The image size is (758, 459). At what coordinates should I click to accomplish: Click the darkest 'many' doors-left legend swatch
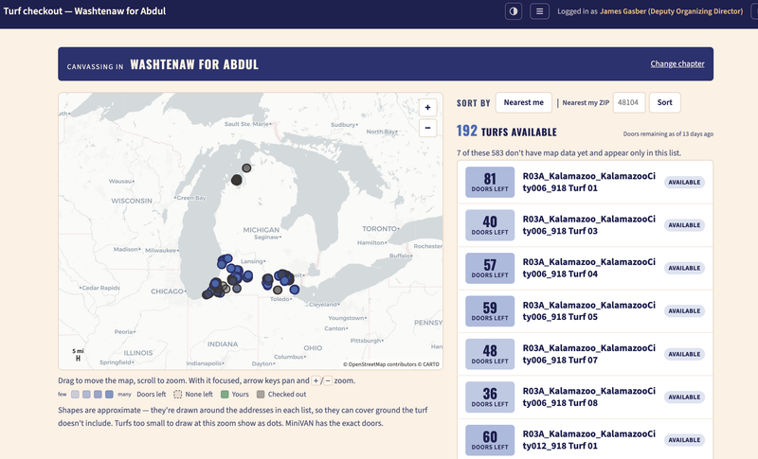[109, 395]
